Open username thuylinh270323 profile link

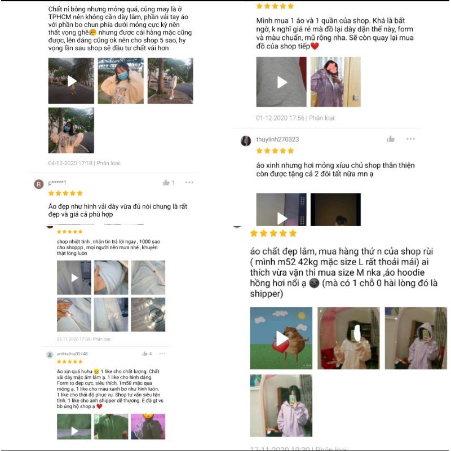click(x=277, y=139)
